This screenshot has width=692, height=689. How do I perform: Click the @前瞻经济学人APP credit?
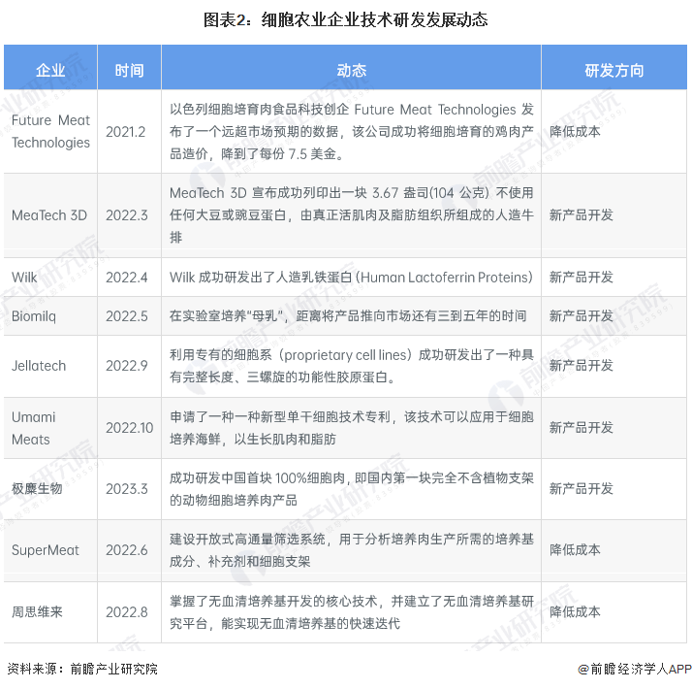(x=635, y=670)
